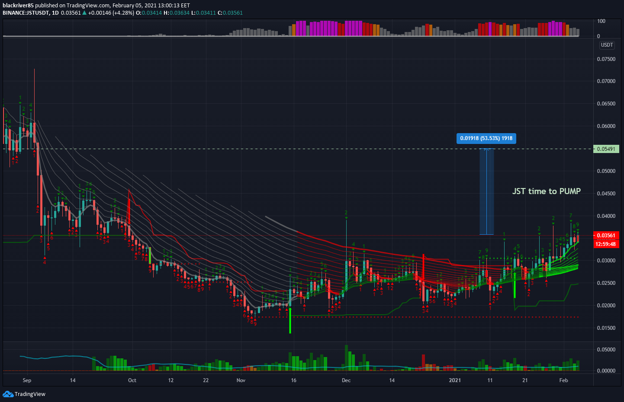Image resolution: width=624 pixels, height=402 pixels.
Task: Click the TradingView logo icon
Action: click(8, 394)
